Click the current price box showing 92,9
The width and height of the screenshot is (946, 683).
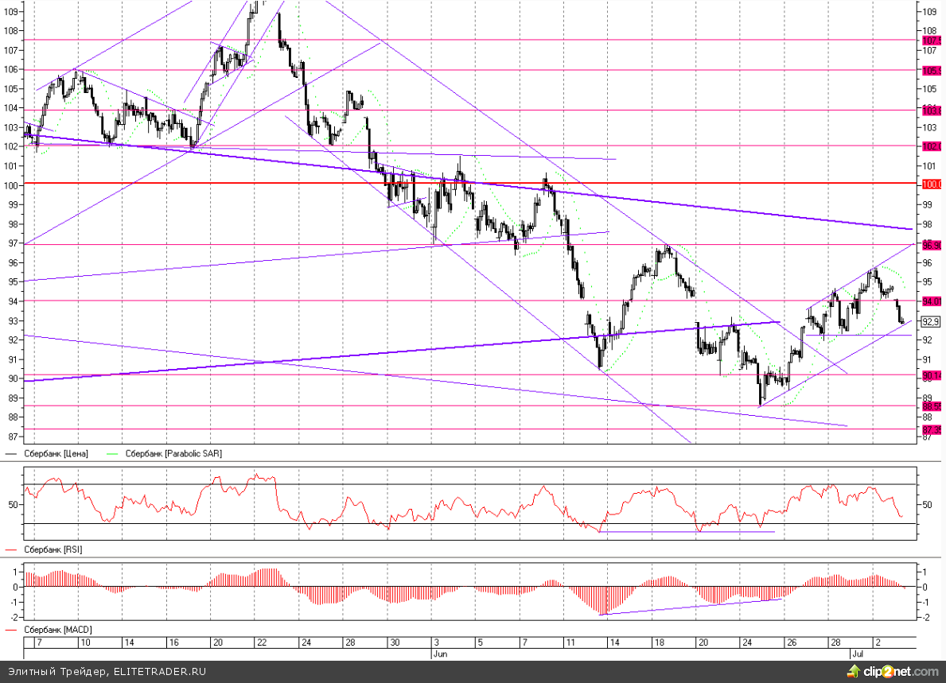coord(931,322)
